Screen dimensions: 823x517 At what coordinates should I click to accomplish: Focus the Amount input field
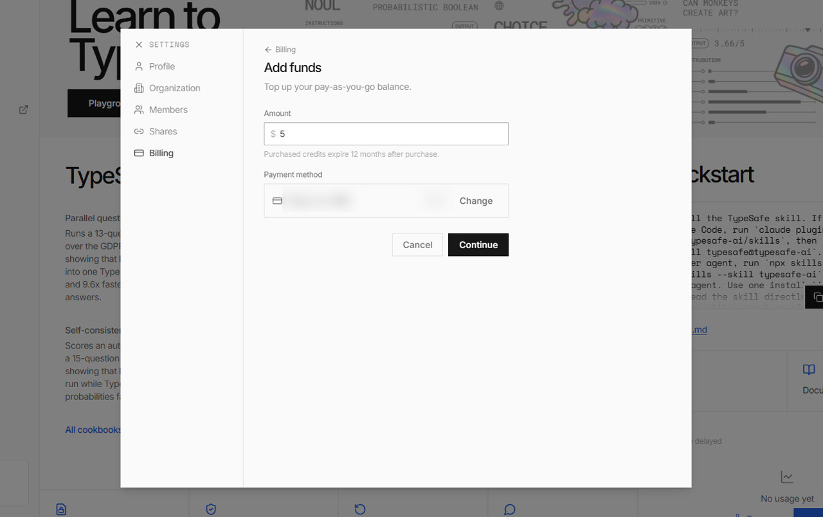(x=386, y=134)
